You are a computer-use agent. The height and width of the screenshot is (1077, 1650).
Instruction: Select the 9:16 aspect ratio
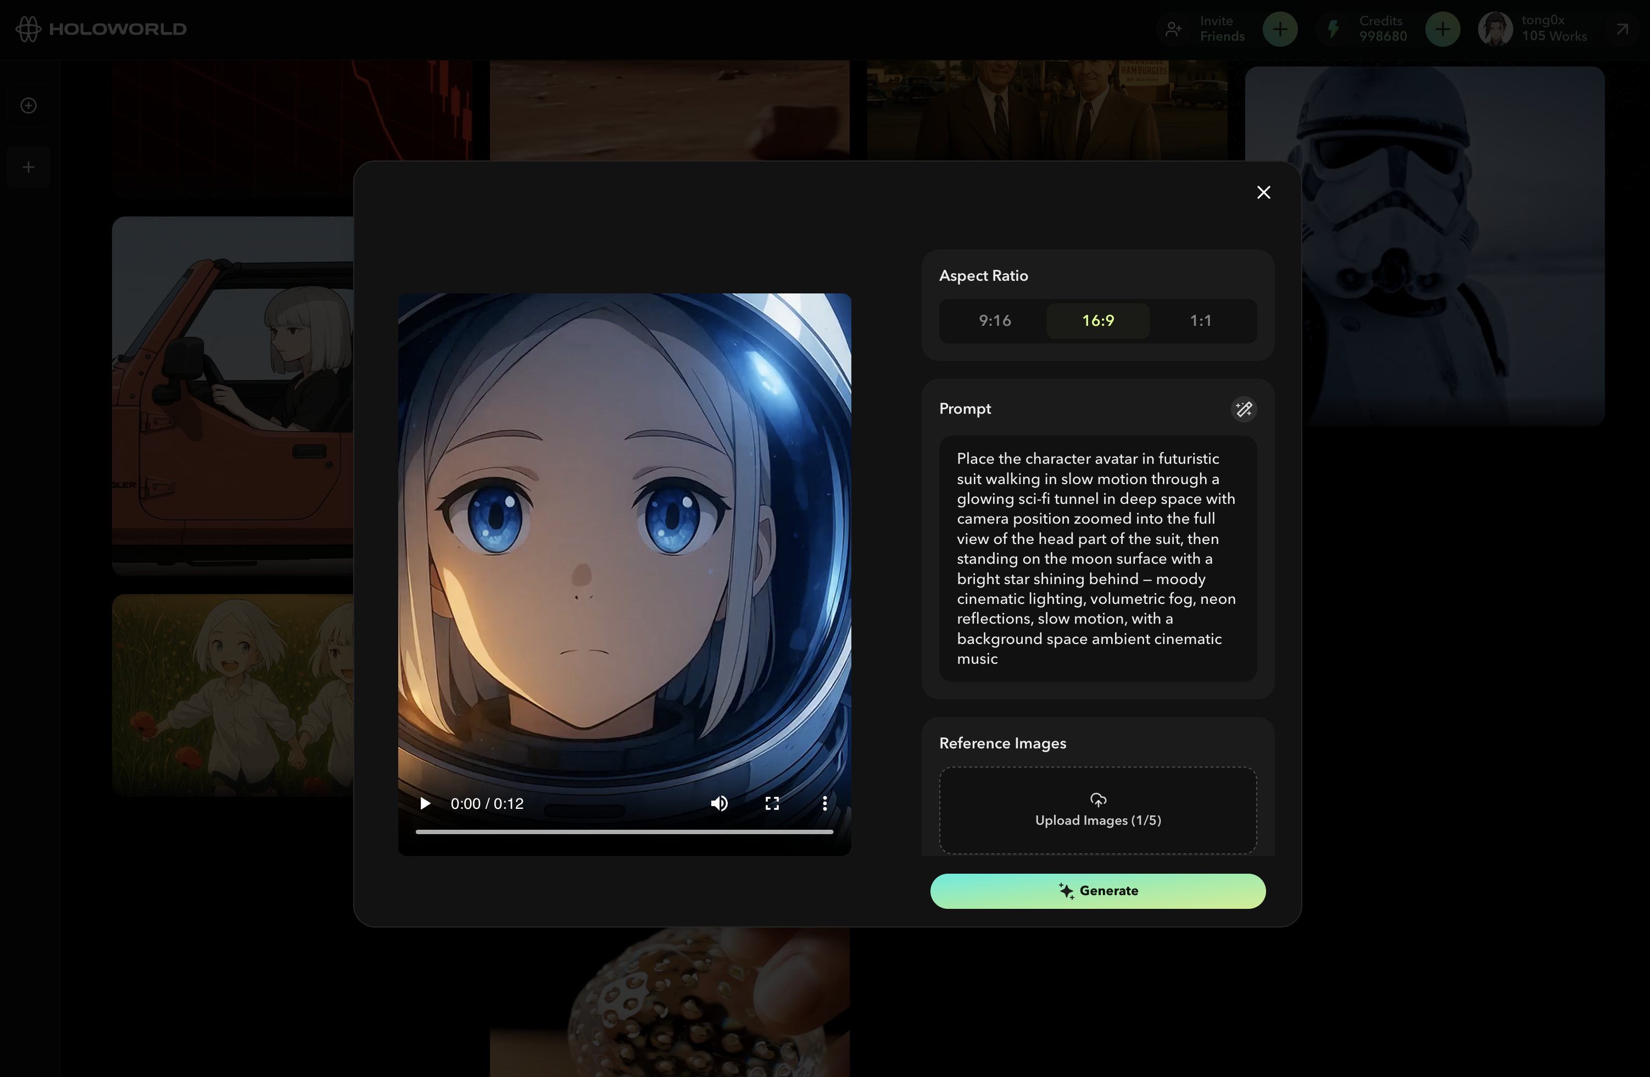994,320
